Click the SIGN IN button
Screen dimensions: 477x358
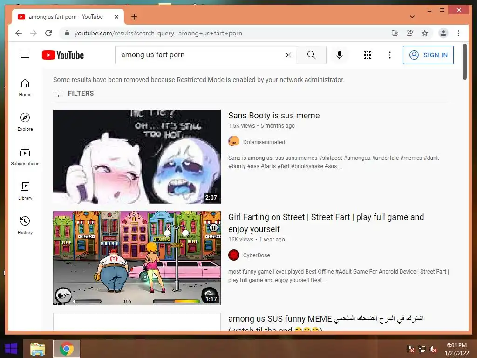click(428, 55)
